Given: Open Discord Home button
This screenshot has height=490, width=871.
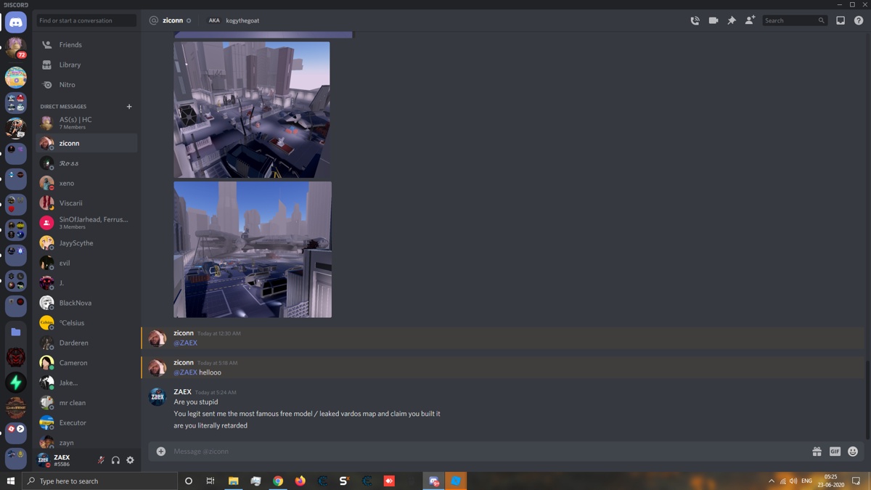Looking at the screenshot, I should pyautogui.click(x=16, y=23).
